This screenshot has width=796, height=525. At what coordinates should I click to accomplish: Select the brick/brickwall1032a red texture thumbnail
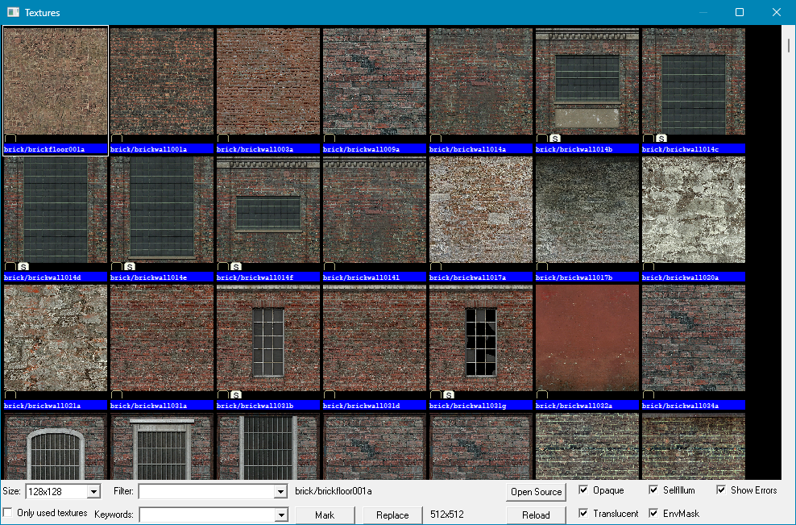pyautogui.click(x=587, y=339)
